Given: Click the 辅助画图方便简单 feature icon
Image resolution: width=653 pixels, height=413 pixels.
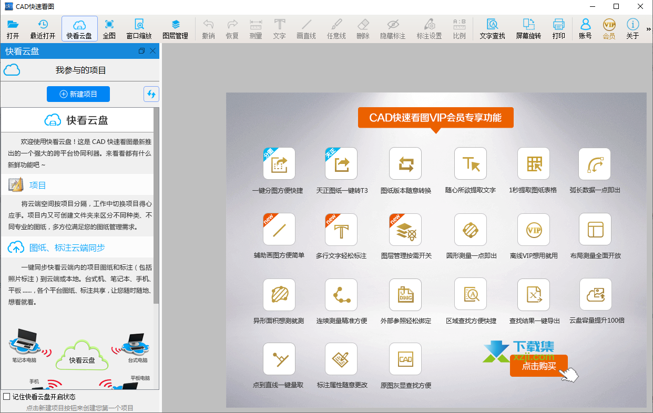Looking at the screenshot, I should pyautogui.click(x=279, y=229).
